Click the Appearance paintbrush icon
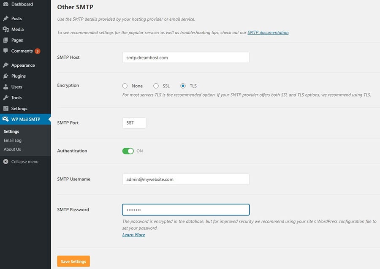The image size is (380, 269). pos(5,65)
